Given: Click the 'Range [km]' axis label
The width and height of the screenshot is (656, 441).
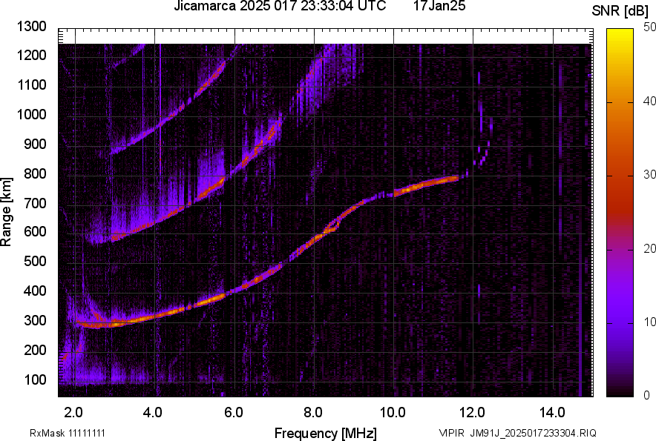Looking at the screenshot, I should click(6, 212).
